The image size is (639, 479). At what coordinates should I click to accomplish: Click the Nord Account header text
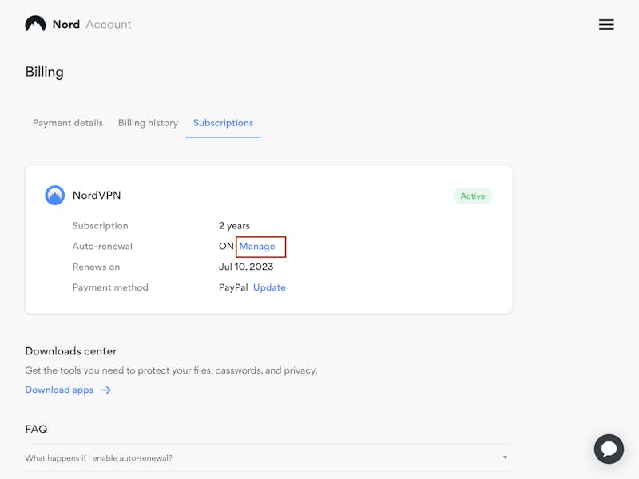(92, 25)
